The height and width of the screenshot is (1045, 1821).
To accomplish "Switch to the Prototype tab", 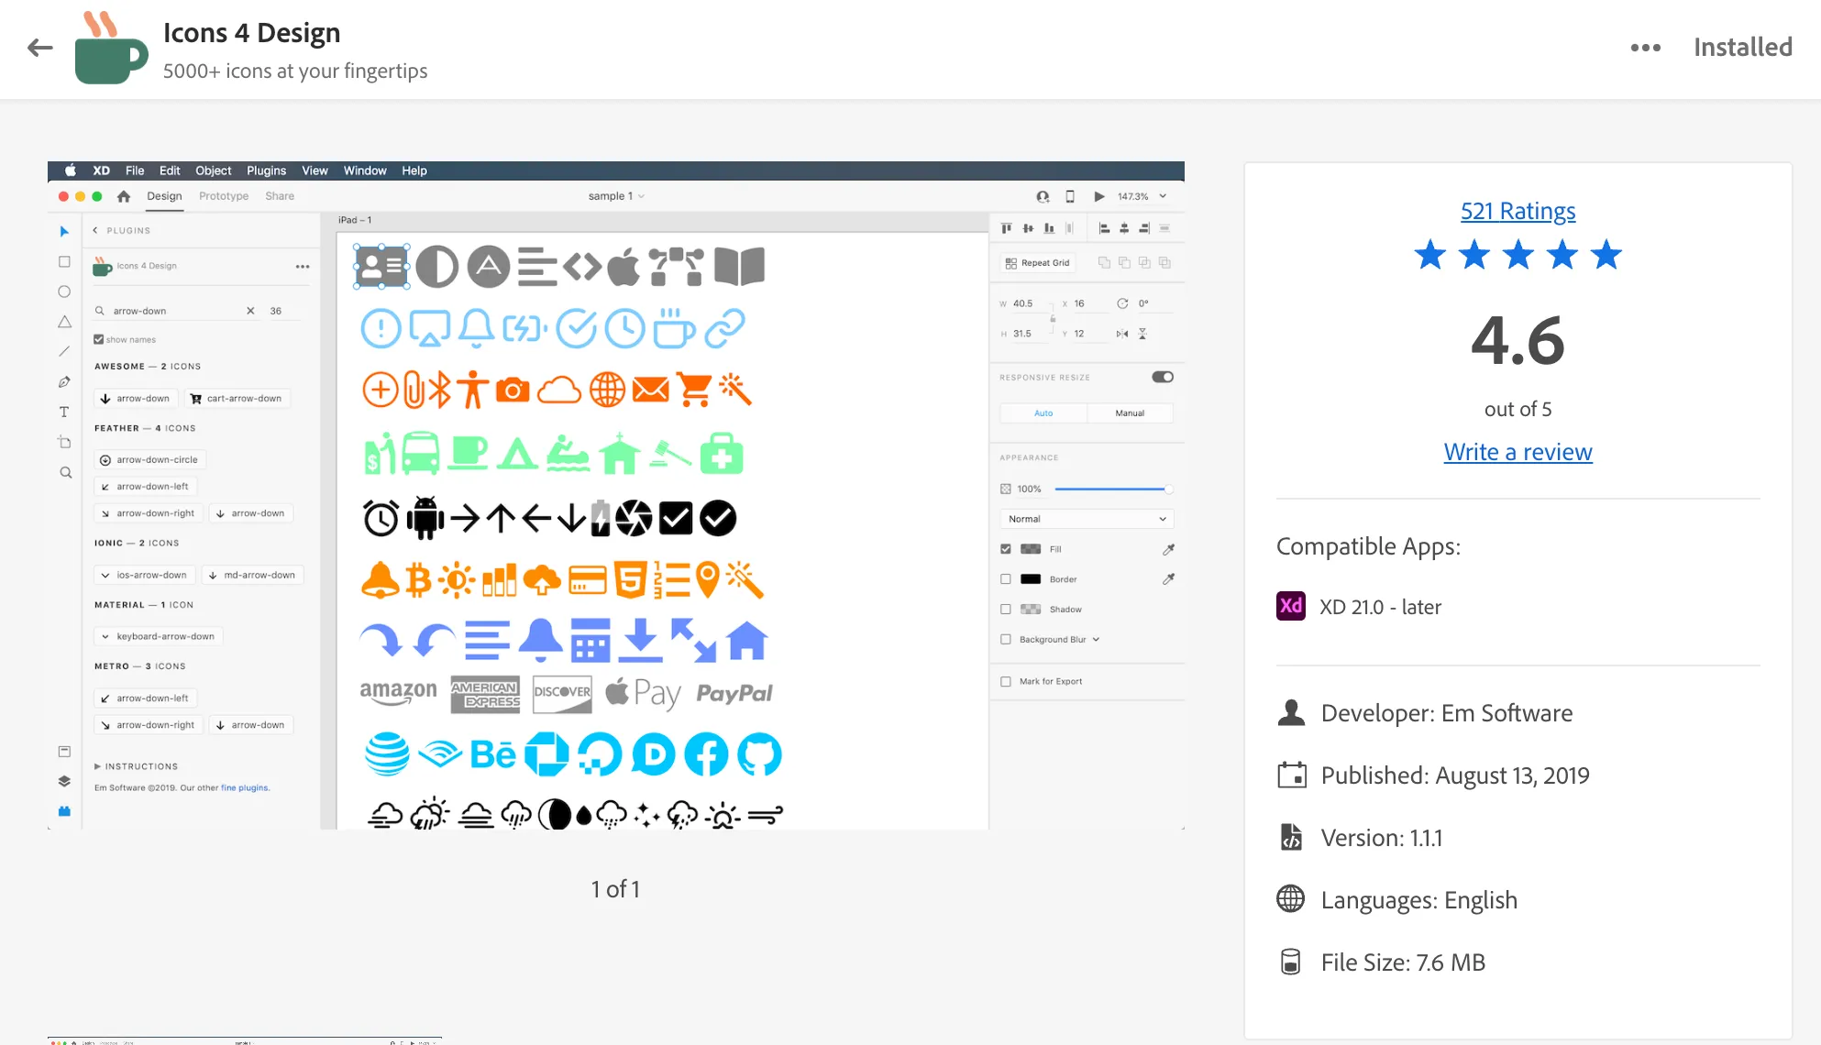I will coord(224,196).
